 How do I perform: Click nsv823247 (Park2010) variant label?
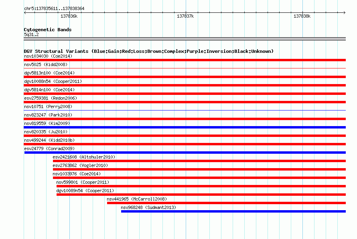click(48, 115)
